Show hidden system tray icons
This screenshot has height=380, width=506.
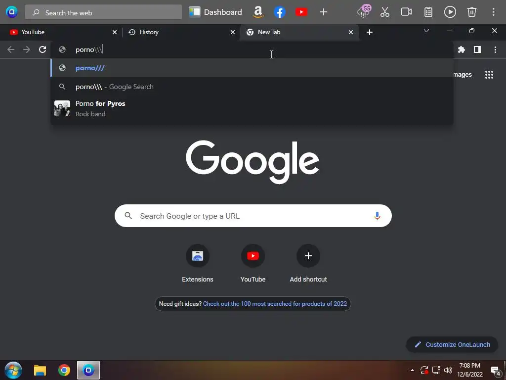point(412,370)
